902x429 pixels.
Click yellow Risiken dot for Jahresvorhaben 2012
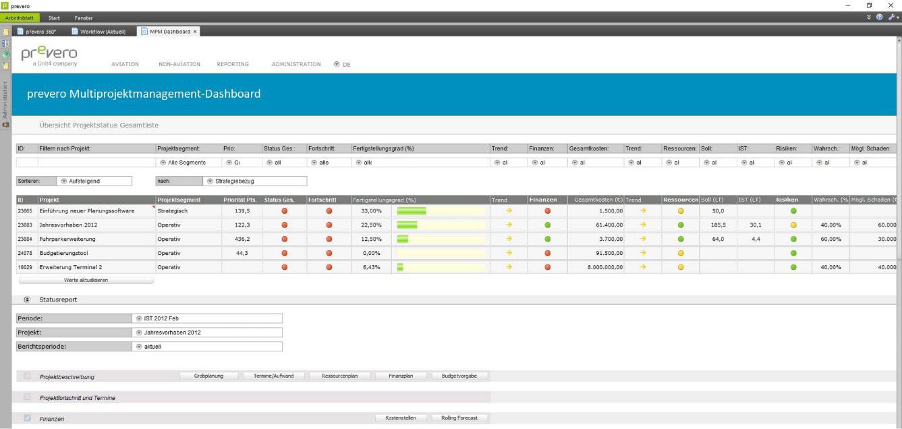793,225
